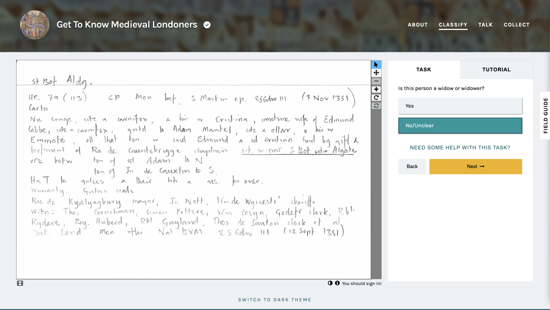Screen dimensions: 550x310
Task: Open the Get To Know Medieval Londoners title
Action: [x=127, y=24]
